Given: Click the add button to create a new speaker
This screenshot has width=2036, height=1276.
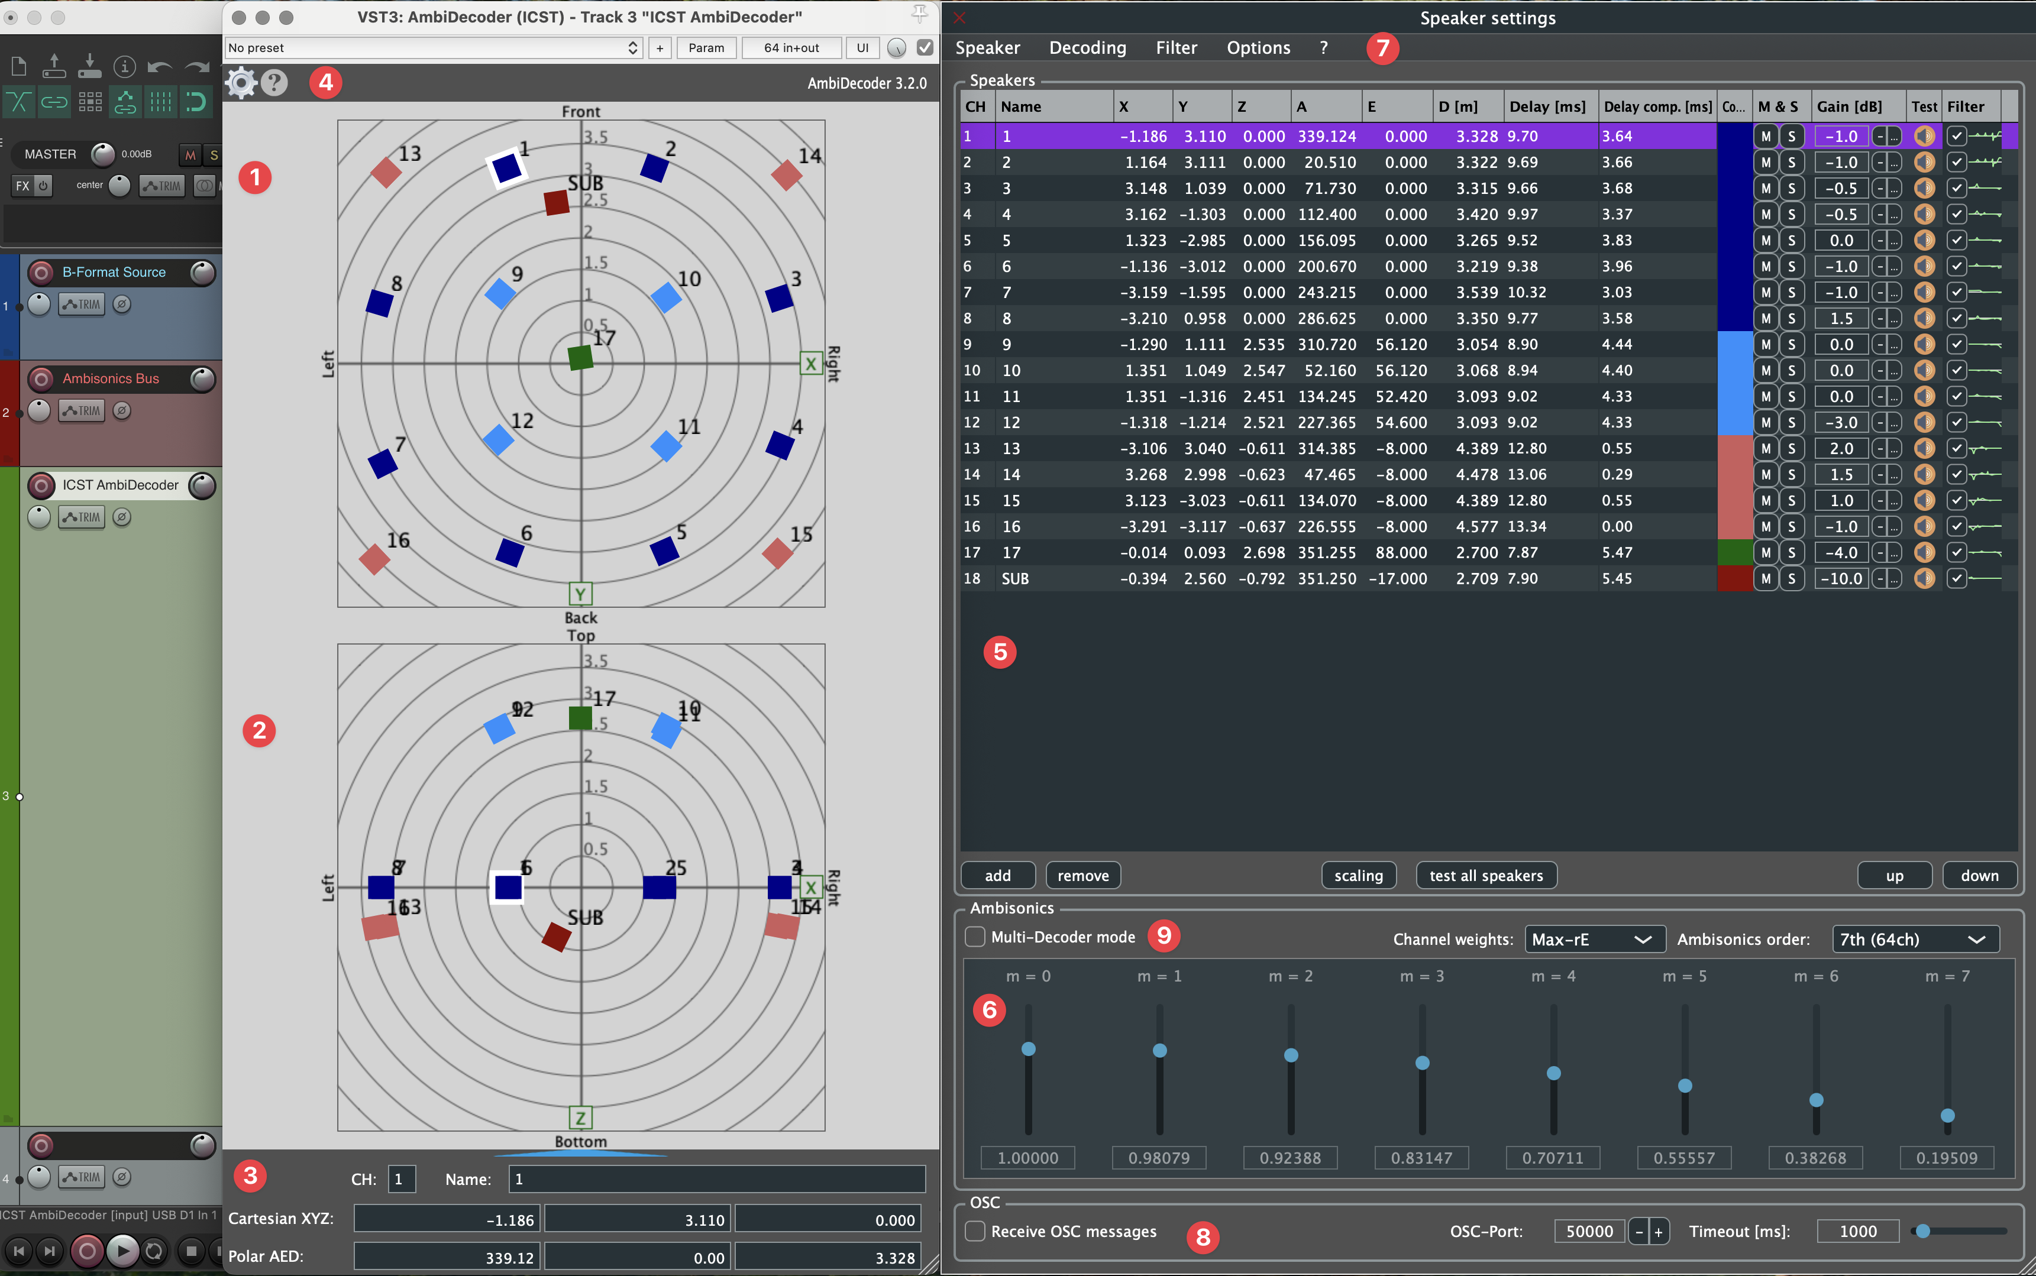Looking at the screenshot, I should 997,875.
